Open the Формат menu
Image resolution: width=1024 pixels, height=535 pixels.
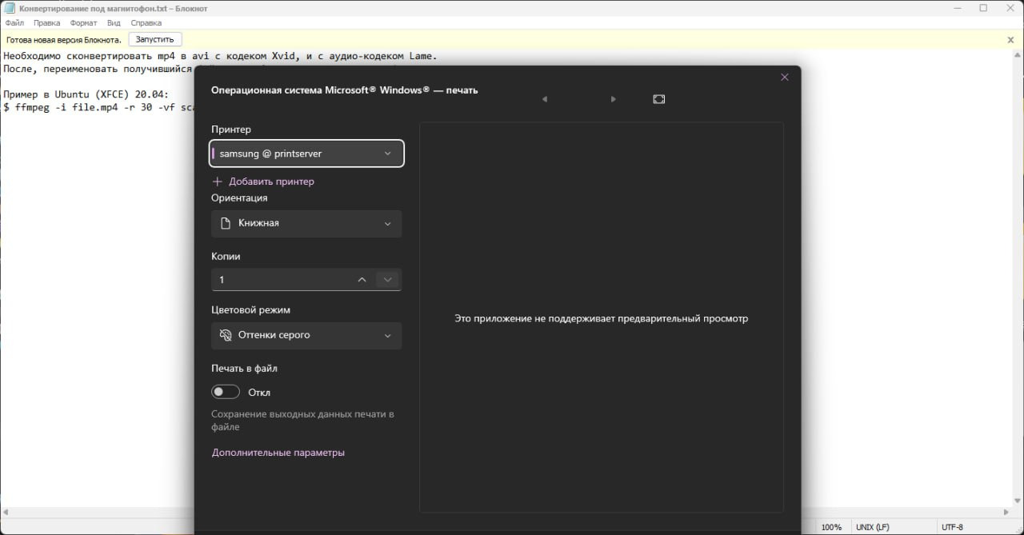click(83, 23)
